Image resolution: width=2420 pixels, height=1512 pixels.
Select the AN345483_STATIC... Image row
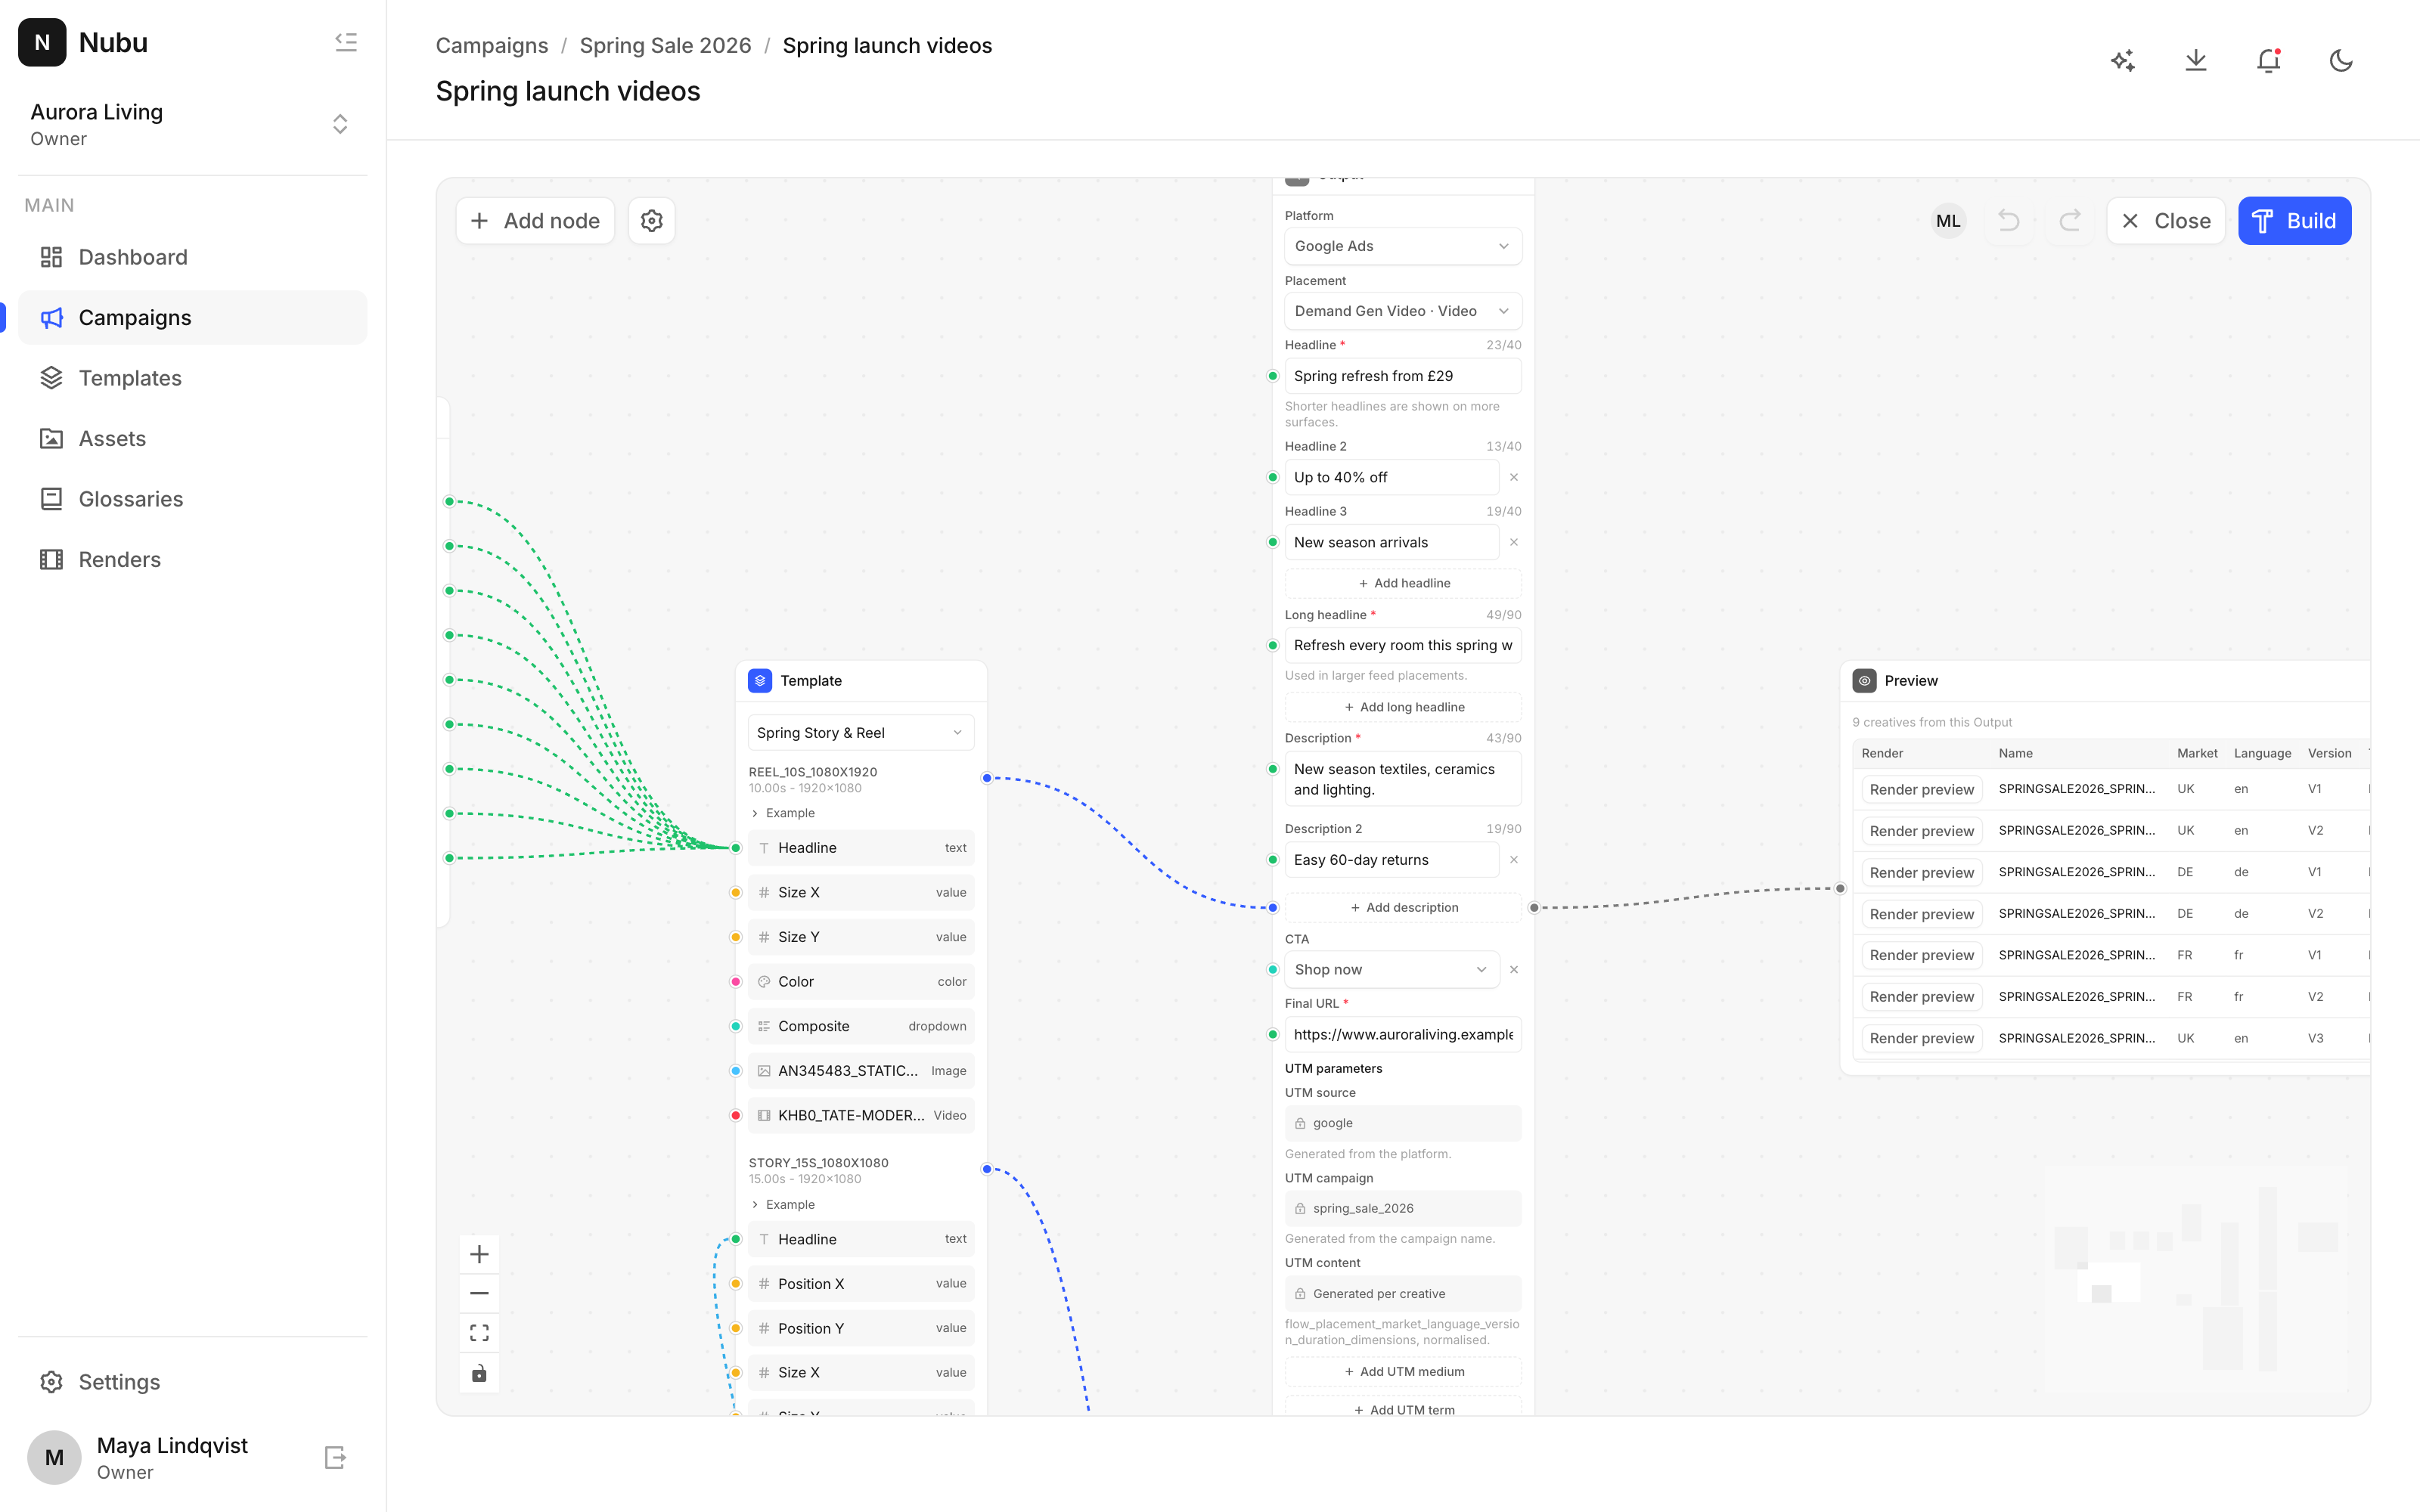861,1071
